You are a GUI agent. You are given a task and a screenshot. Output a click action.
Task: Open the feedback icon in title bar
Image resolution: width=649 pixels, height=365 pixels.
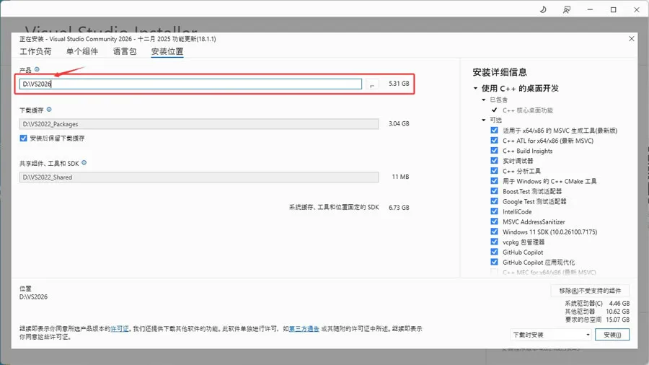(x=567, y=9)
